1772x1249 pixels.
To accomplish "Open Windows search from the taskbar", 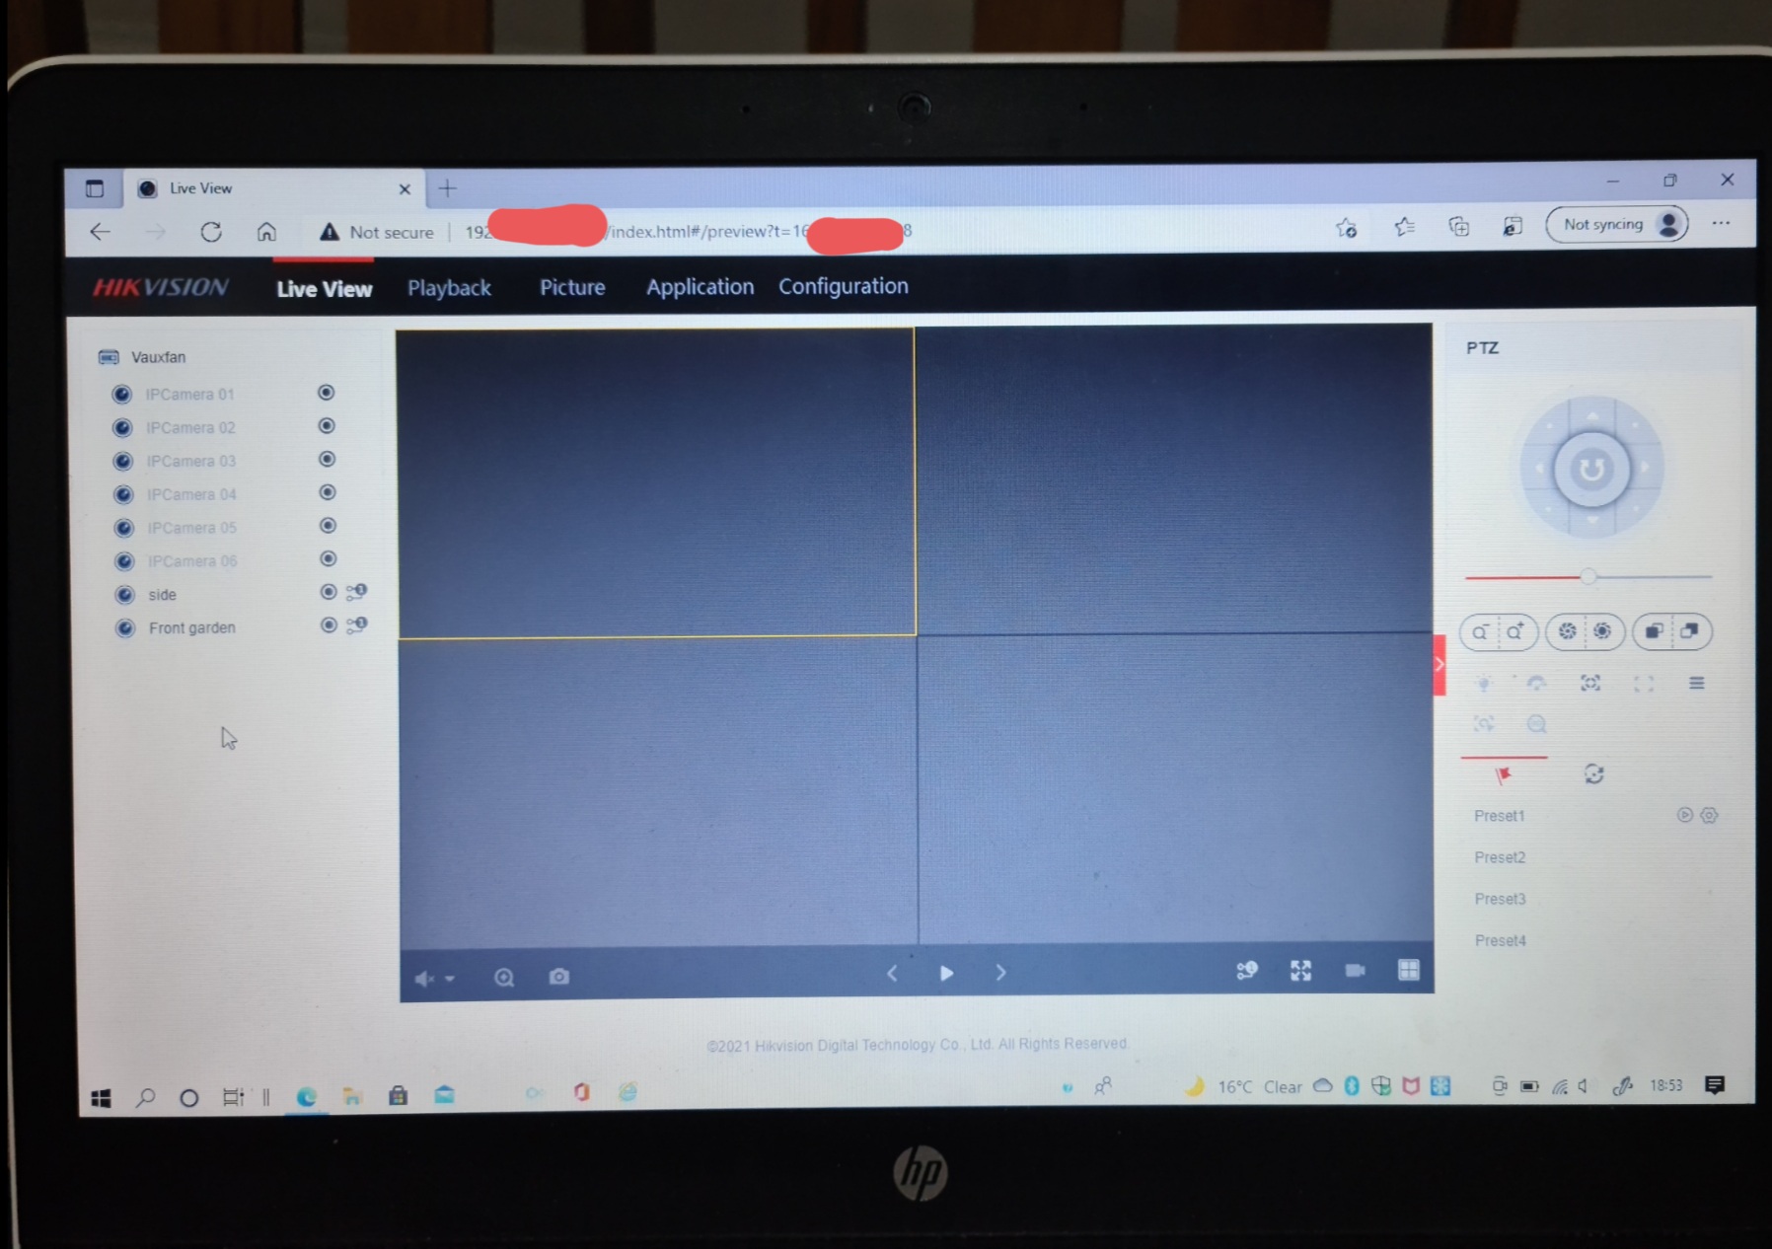I will tap(145, 1097).
